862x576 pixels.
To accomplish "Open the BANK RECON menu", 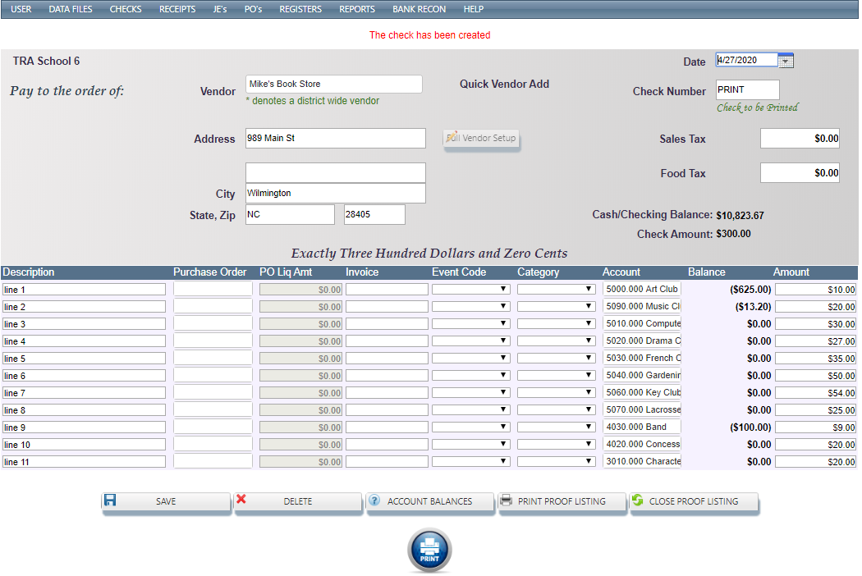I will (x=419, y=9).
